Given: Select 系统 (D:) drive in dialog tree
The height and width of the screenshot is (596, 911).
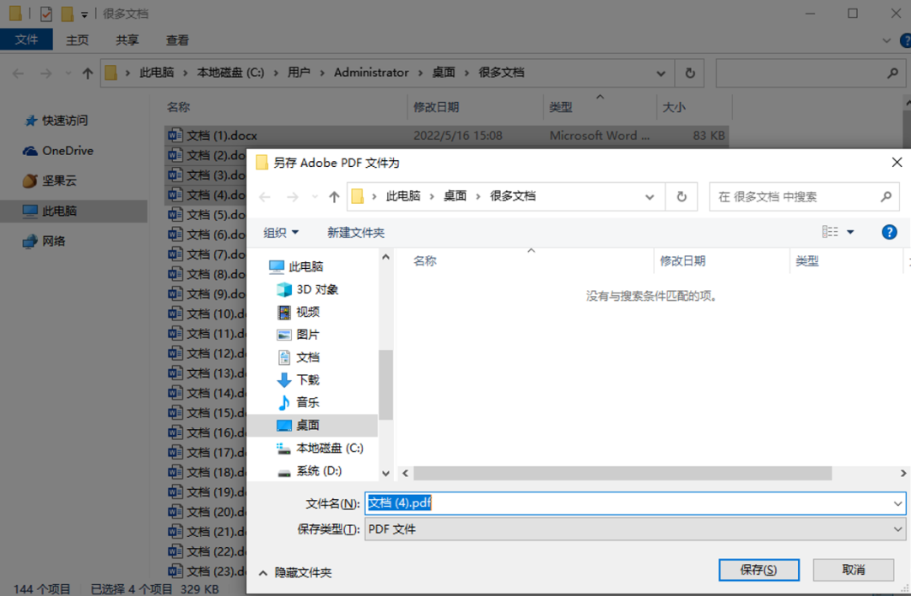Looking at the screenshot, I should 318,470.
